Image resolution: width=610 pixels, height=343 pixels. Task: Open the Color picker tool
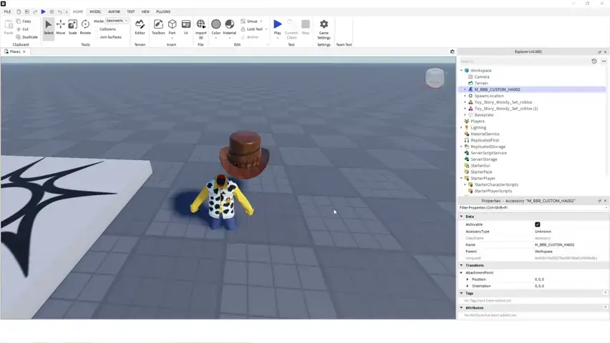click(x=216, y=29)
